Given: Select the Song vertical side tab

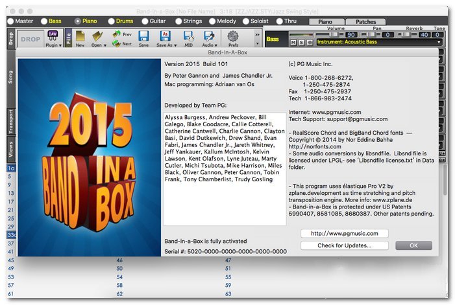Looking at the screenshot, I should pyautogui.click(x=11, y=78).
